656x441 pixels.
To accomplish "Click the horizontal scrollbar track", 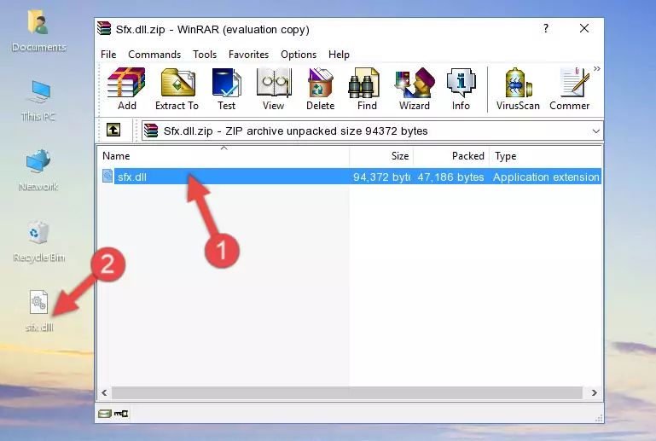I will (x=347, y=392).
